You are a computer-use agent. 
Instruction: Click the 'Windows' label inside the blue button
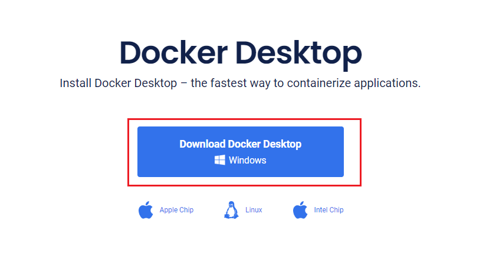(247, 160)
